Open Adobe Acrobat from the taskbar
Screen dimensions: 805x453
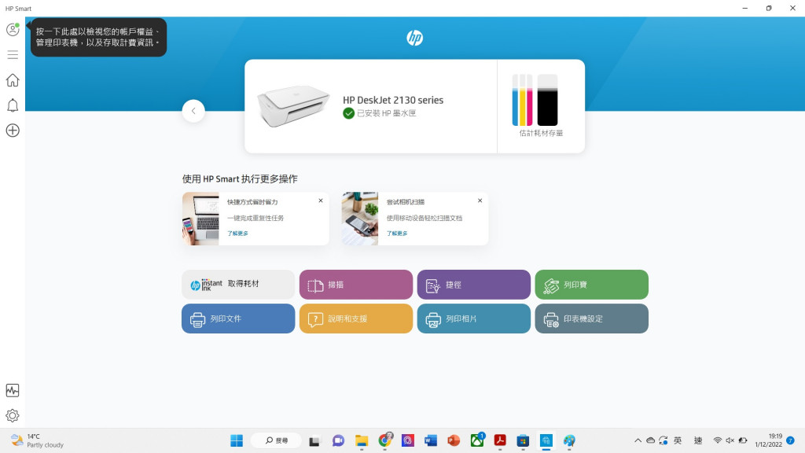click(500, 440)
